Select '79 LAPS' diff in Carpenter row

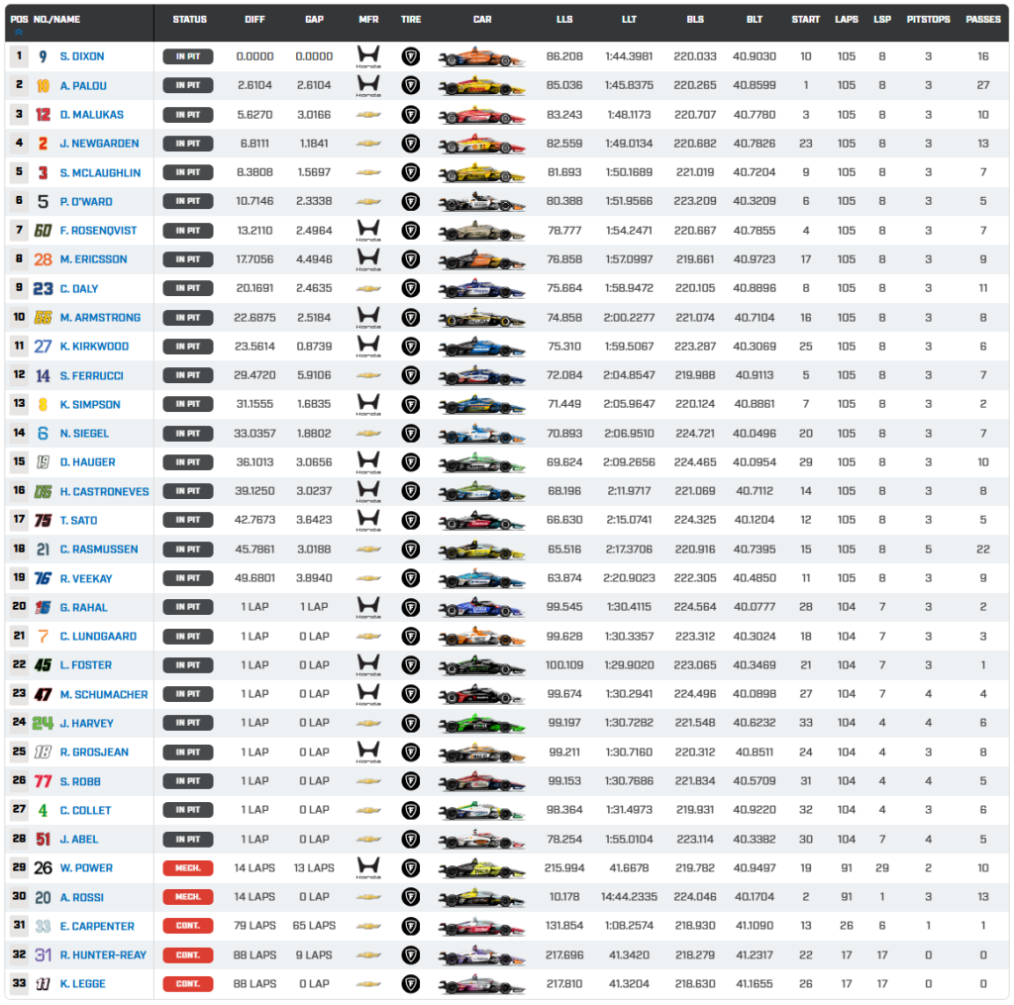click(x=254, y=926)
